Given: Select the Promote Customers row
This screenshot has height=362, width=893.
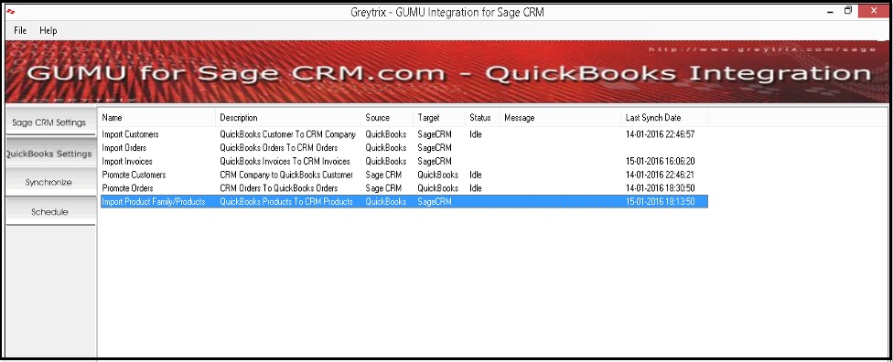Looking at the screenshot, I should pyautogui.click(x=403, y=175).
